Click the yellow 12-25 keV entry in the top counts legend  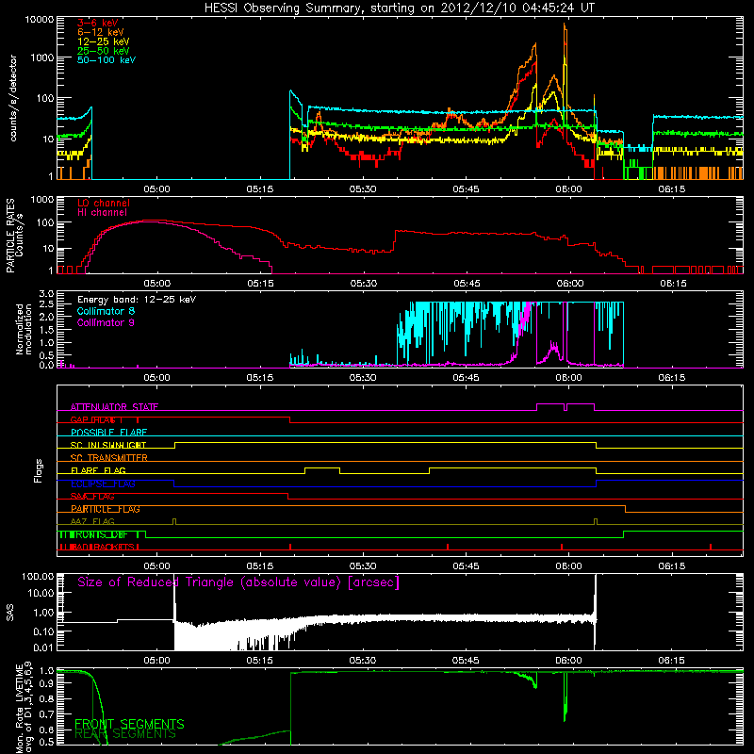(x=104, y=41)
